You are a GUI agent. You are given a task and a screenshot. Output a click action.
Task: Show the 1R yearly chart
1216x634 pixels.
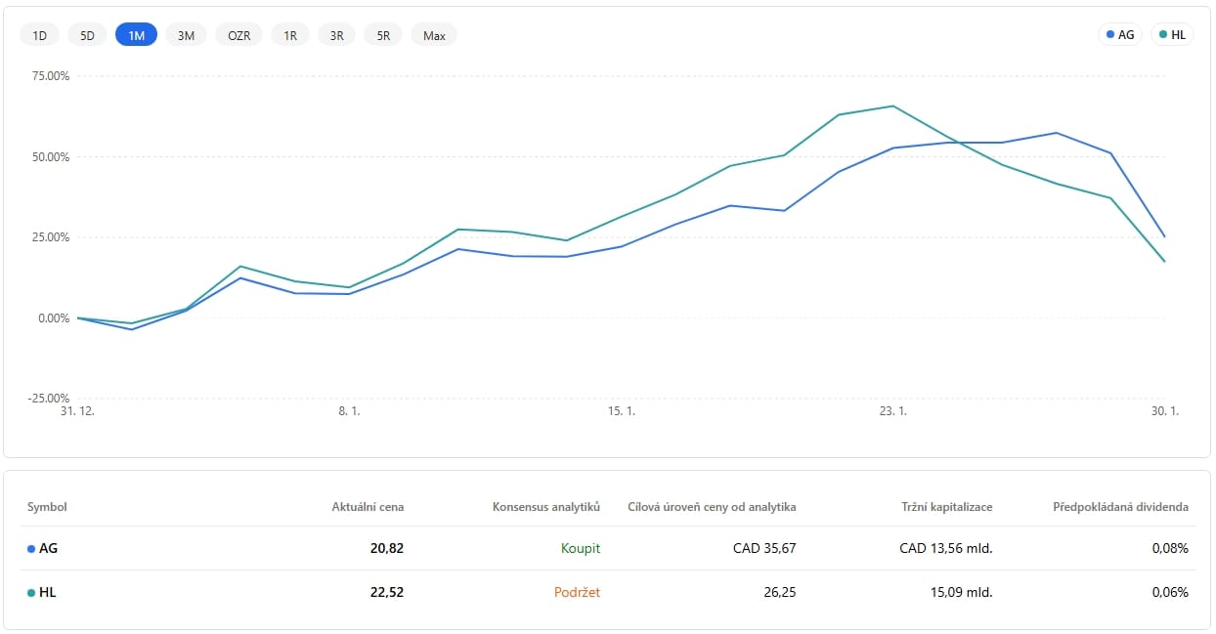(x=290, y=35)
